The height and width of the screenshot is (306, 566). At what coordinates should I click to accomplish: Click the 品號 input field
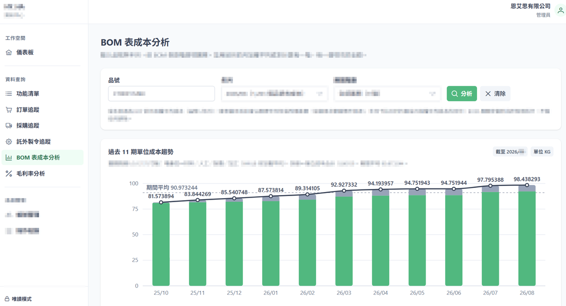[x=162, y=94]
